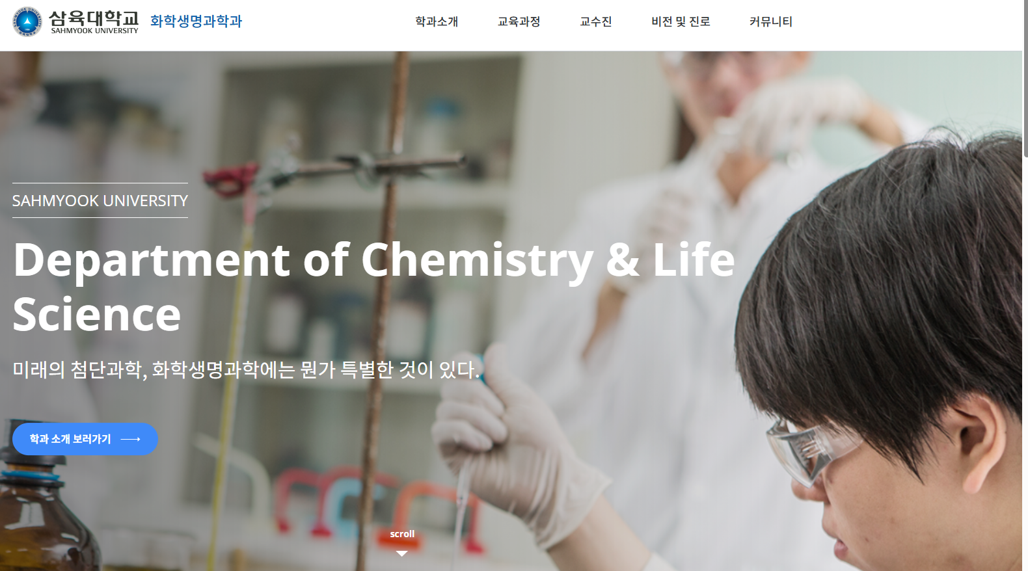Select the 커뮤니티 menu item
This screenshot has width=1028, height=571.
coord(770,21)
